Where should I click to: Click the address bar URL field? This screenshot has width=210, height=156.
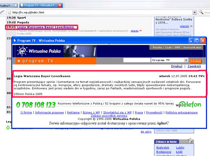point(100,12)
